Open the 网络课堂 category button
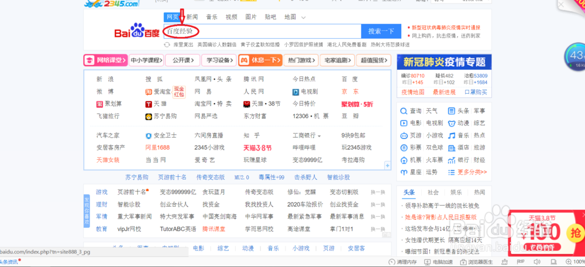Screen dimensions: 585x267 point(105,60)
